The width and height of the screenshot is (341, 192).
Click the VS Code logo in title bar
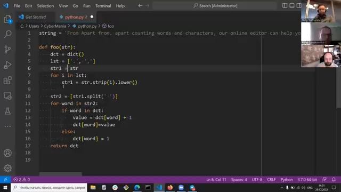6,5
